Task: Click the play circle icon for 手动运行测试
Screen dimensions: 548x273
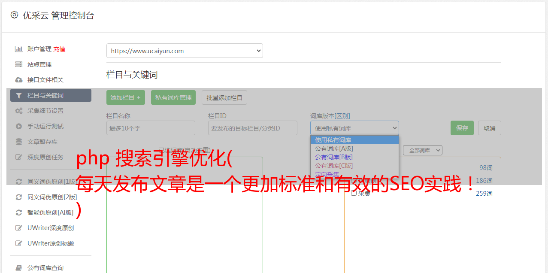Action: (18, 126)
